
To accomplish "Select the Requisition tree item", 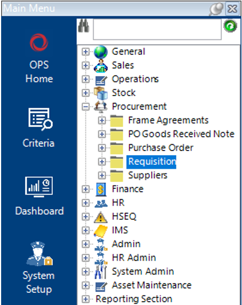I will click(152, 162).
